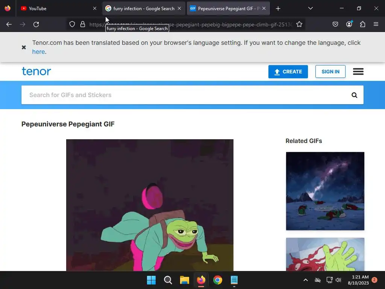The height and width of the screenshot is (289, 385).
Task: Click the Related GIFs heading
Action: pyautogui.click(x=304, y=141)
